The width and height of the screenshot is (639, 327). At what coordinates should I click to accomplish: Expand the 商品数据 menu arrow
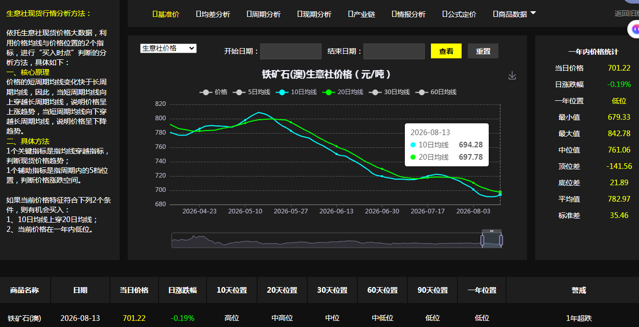[x=533, y=13]
